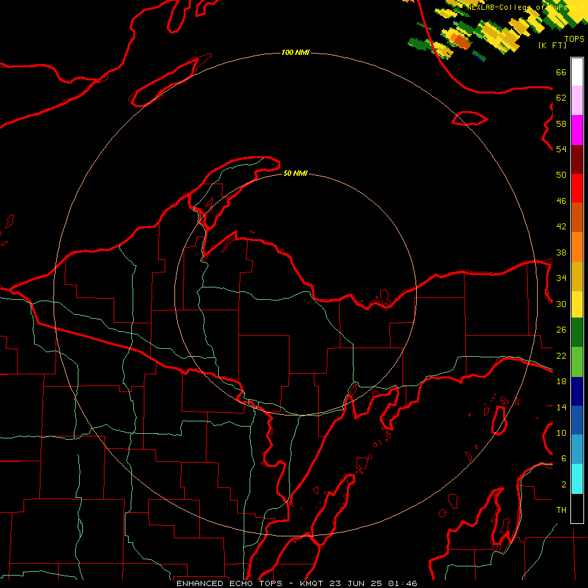Click the legend value "54"

pyautogui.click(x=561, y=149)
